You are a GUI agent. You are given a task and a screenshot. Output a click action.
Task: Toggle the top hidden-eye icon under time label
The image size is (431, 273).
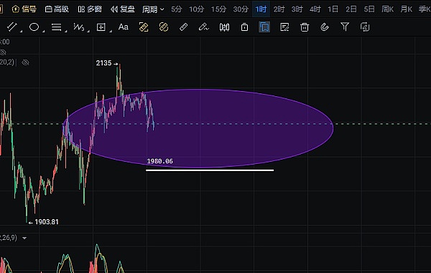3,52
